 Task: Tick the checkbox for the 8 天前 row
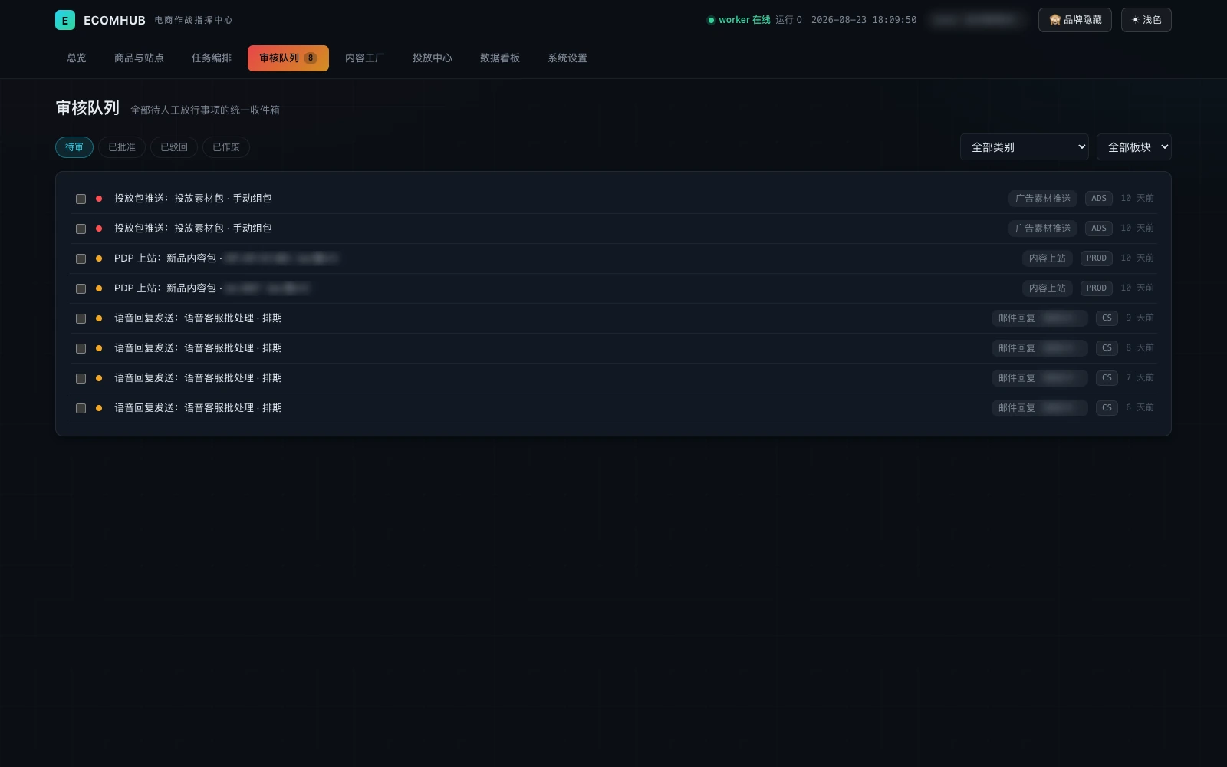[81, 348]
